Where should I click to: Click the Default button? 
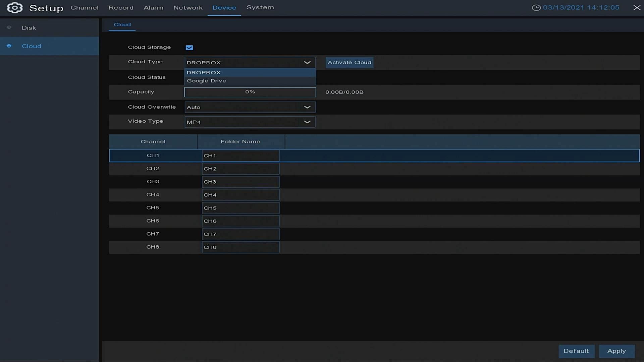(576, 351)
